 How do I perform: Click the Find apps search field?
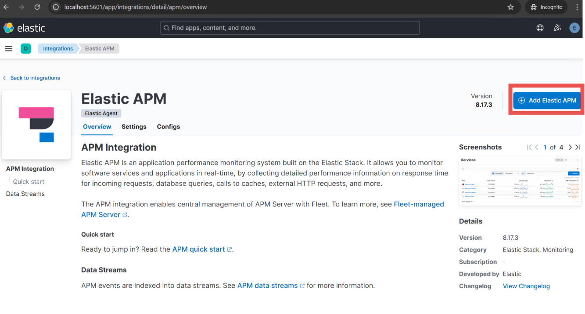(x=290, y=28)
